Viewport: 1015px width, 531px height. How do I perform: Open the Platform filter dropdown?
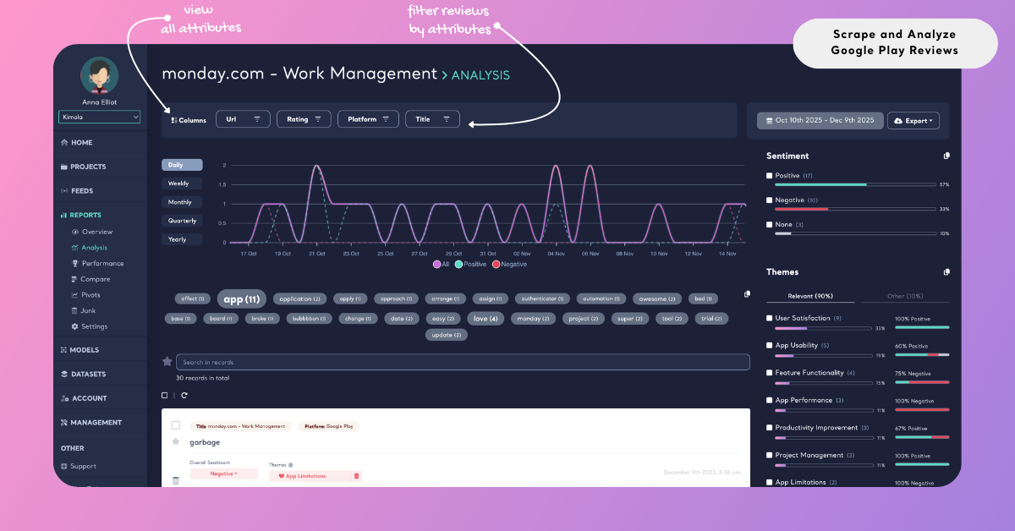[x=368, y=119]
